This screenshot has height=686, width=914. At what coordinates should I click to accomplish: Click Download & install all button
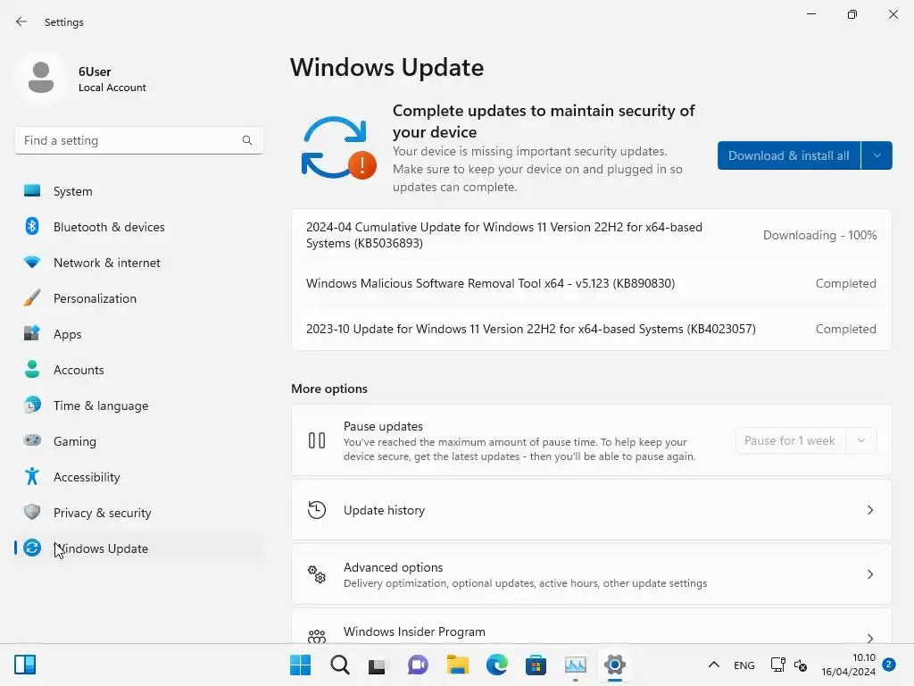point(789,155)
